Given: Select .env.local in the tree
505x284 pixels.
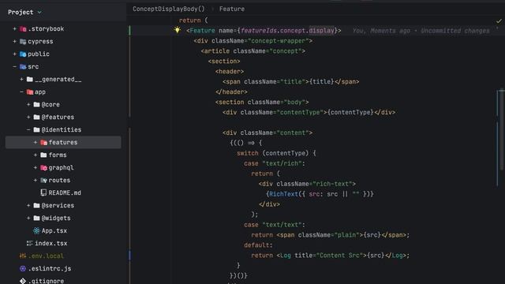Looking at the screenshot, I should [x=46, y=256].
